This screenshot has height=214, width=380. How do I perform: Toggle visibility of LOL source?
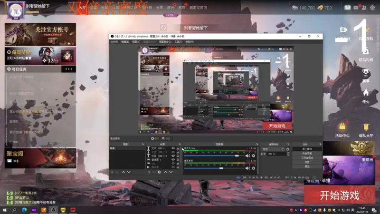coord(173,164)
